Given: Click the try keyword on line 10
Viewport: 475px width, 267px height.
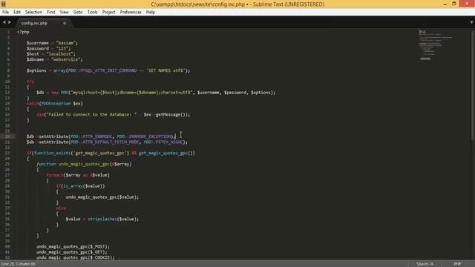Looking at the screenshot, I should [x=30, y=82].
